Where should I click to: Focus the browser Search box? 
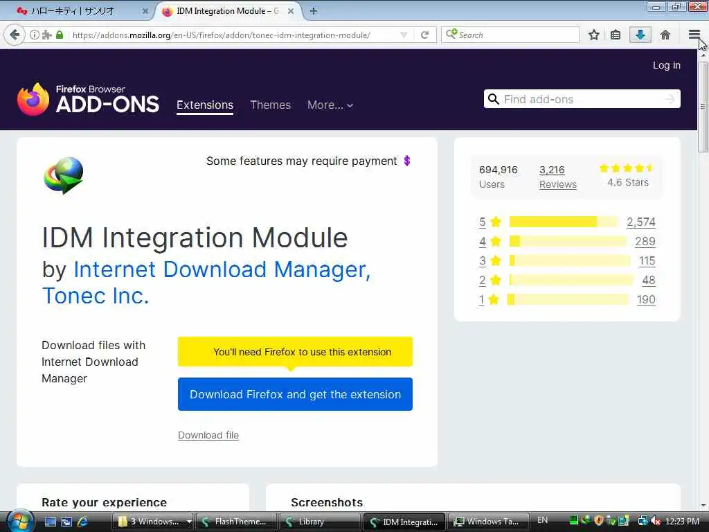(x=510, y=35)
